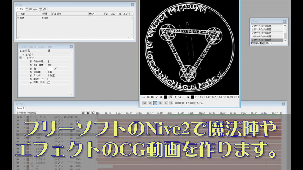Play the preview forward

click(x=161, y=103)
